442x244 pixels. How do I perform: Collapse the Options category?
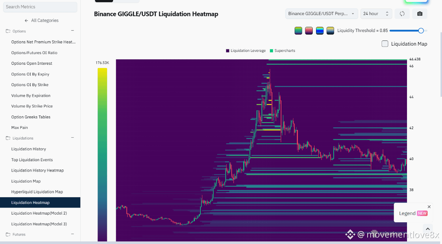[x=73, y=31]
